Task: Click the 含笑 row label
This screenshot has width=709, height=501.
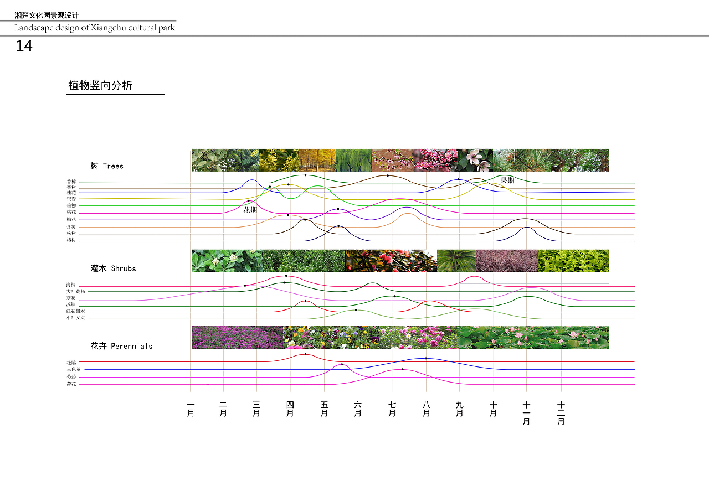Action: click(71, 227)
